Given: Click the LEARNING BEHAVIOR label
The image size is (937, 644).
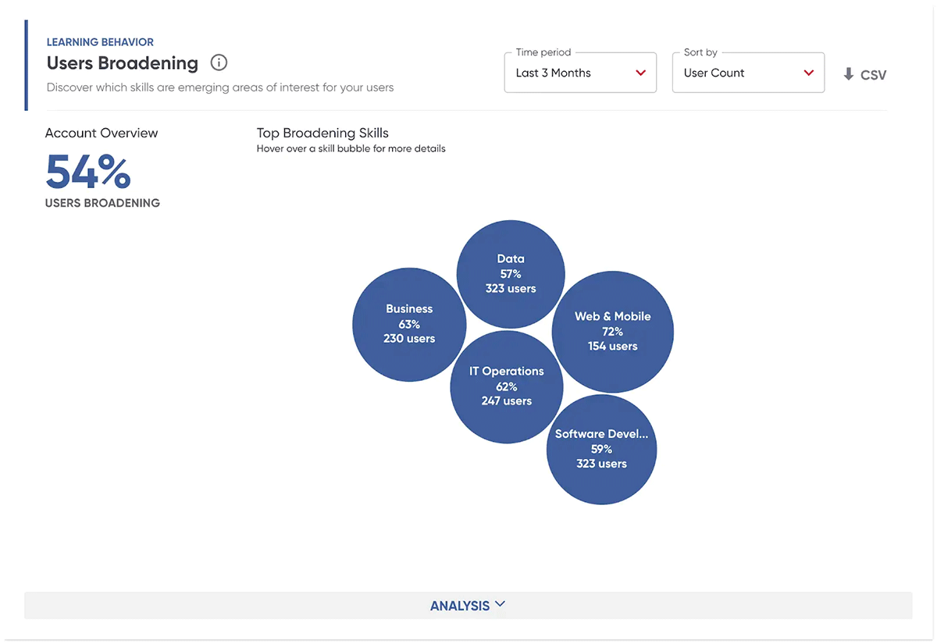Looking at the screenshot, I should point(100,42).
